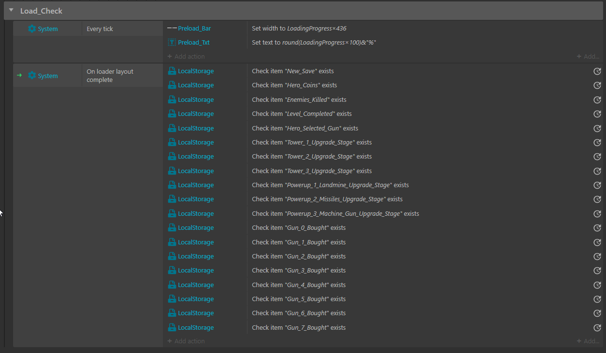Click the async clock icon on the Enemies_Killed row
This screenshot has width=606, height=353.
597,100
